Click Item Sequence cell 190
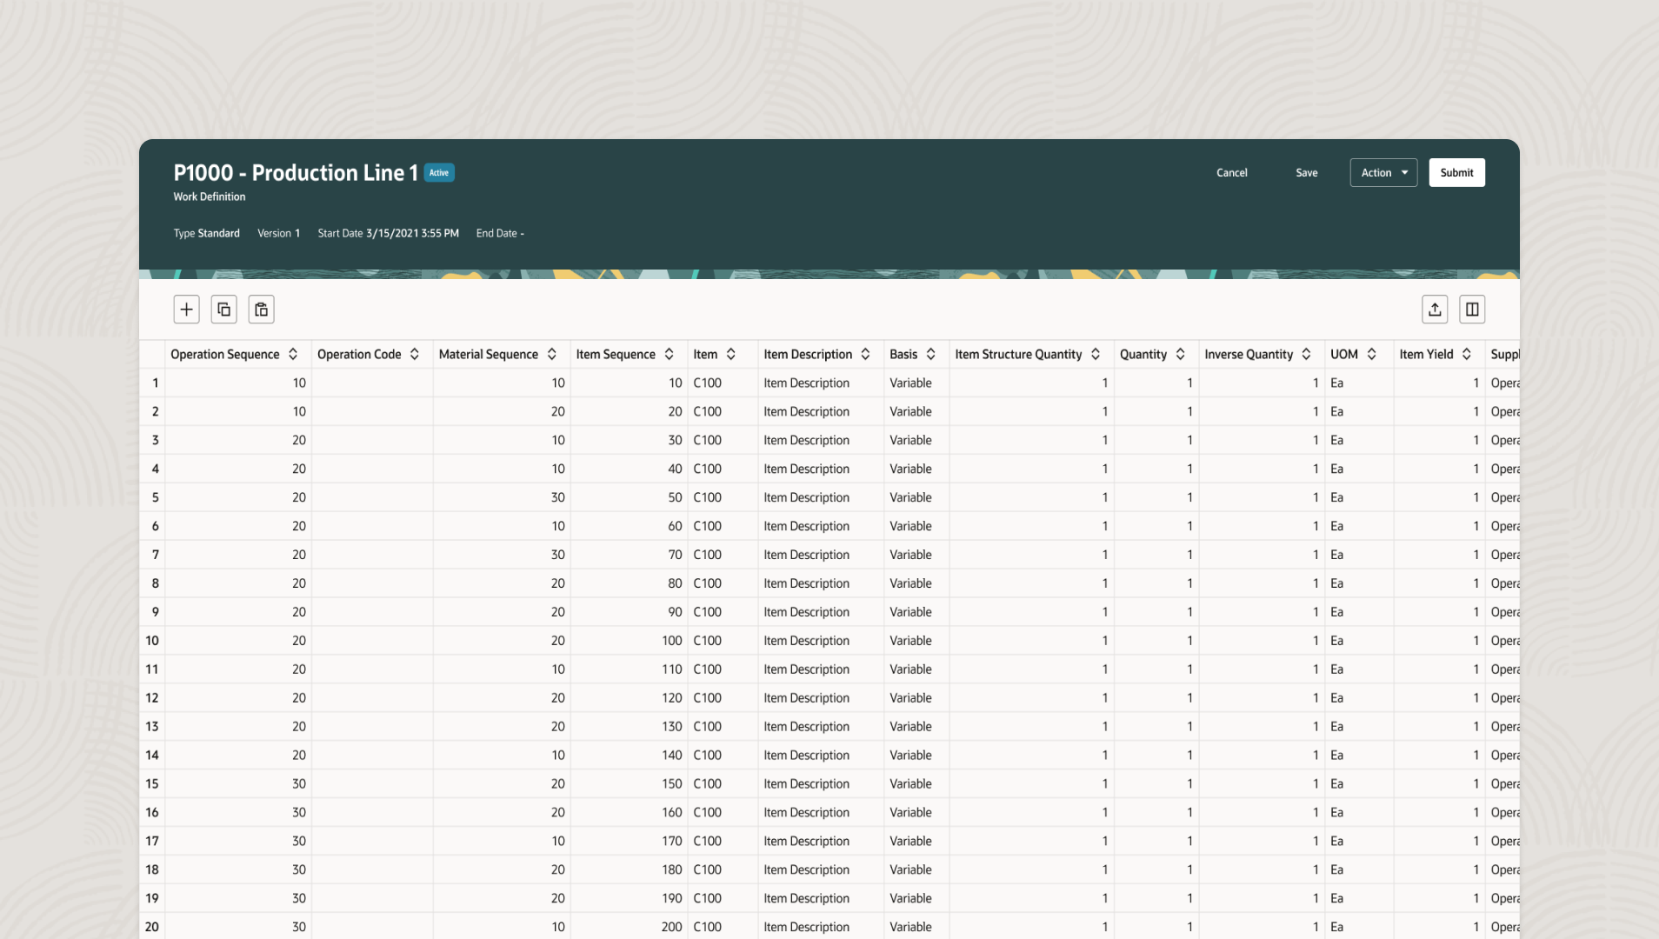Screen dimensions: 1659x939 coord(629,899)
